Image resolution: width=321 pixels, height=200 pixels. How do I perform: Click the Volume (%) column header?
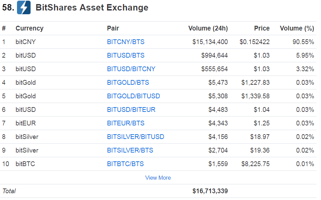[297, 28]
